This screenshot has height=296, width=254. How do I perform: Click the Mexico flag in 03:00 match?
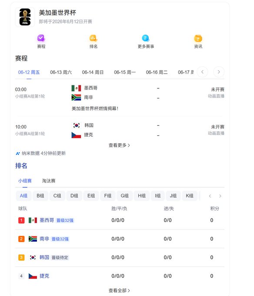[76, 88]
